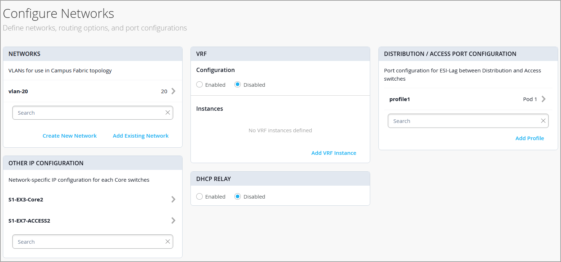The image size is (561, 262).
Task: Clear the Other IP Configuration search with X
Action: (167, 242)
